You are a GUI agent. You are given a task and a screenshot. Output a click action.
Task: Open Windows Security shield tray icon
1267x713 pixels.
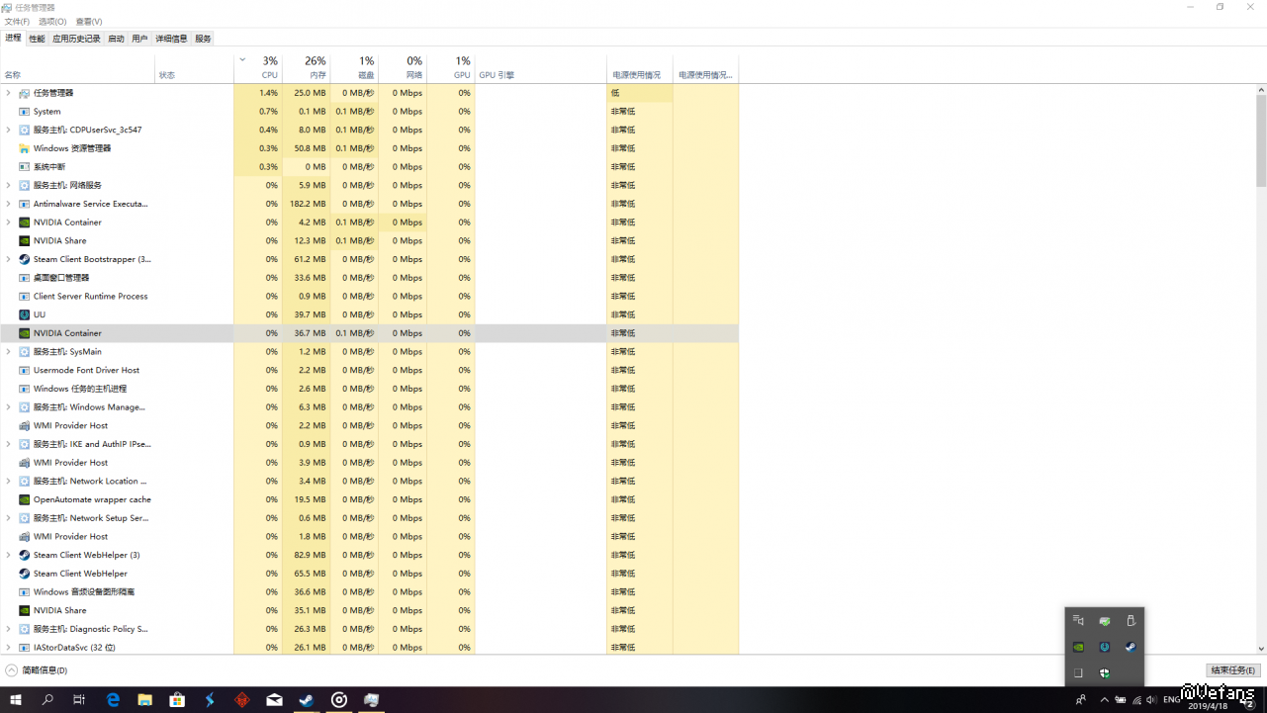tap(1105, 673)
